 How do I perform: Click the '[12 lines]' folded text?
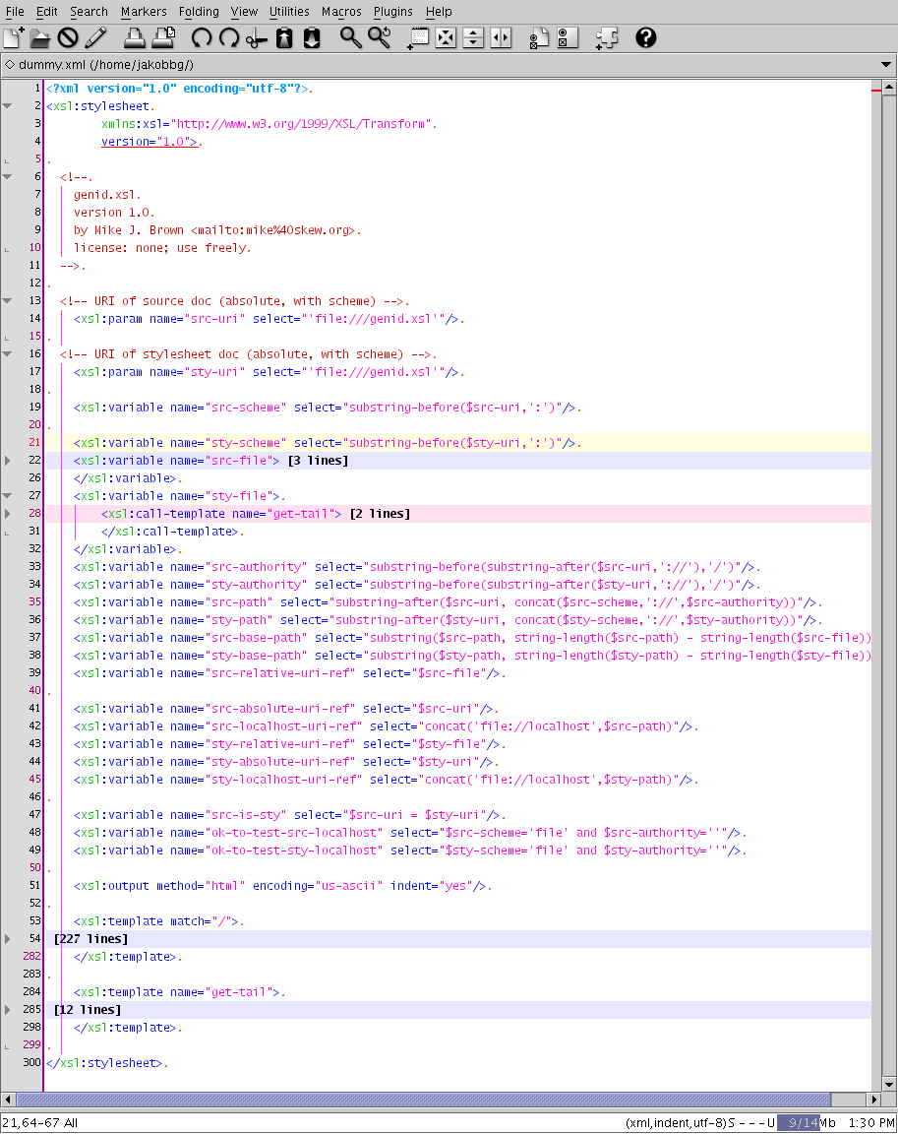point(88,1010)
